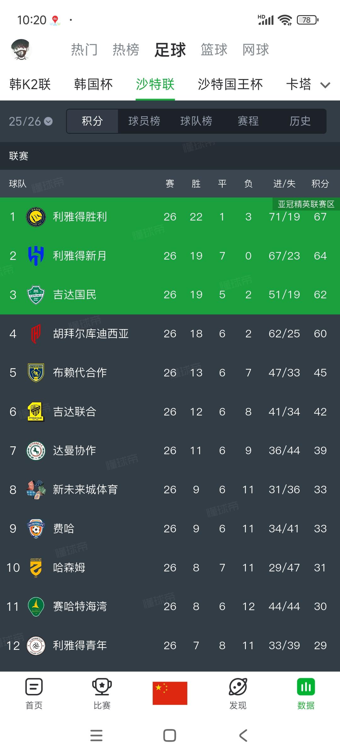Switch to the 球员榜 tab
This screenshot has height=756, width=340.
144,121
